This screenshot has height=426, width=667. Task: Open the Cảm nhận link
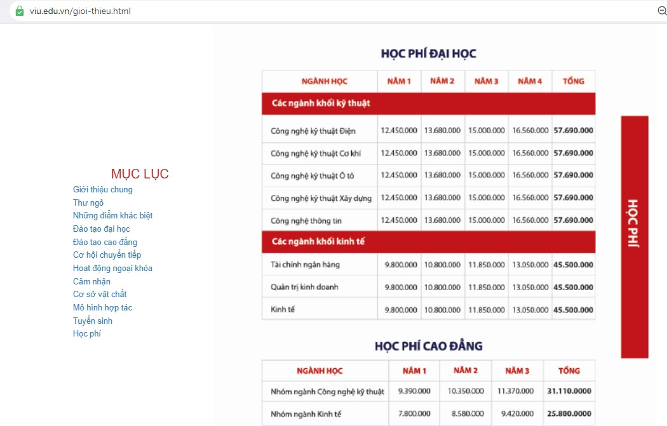coord(91,282)
